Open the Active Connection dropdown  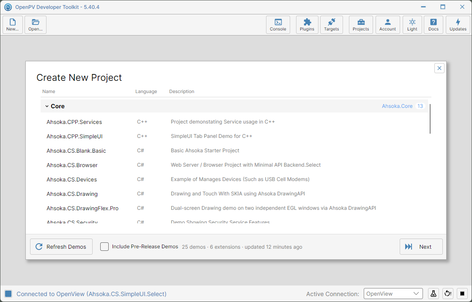[393, 294]
